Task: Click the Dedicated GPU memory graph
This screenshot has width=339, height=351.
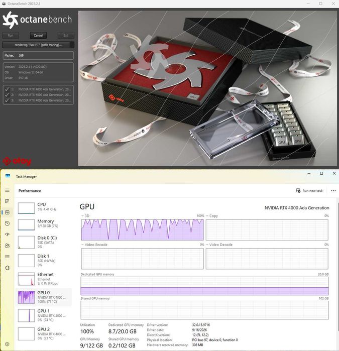Action: (204, 286)
